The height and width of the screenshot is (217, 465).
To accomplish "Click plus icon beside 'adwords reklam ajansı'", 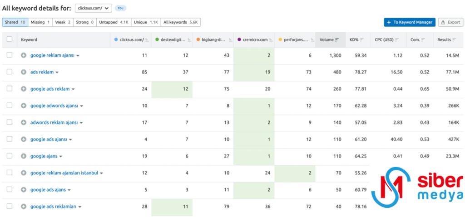I will pyautogui.click(x=24, y=123).
